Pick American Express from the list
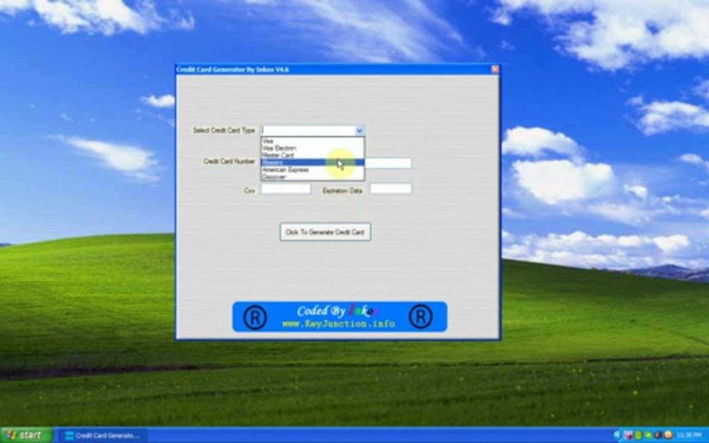Screen dimensions: 709x443 [x=313, y=170]
